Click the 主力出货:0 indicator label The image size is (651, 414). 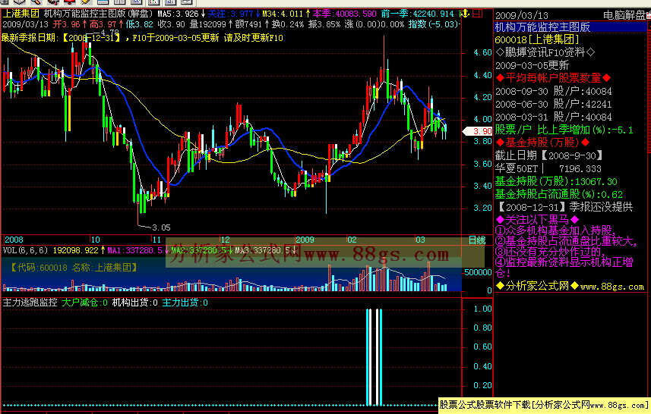click(x=185, y=303)
